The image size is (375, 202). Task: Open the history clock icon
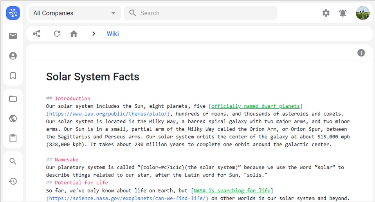[x=13, y=181]
